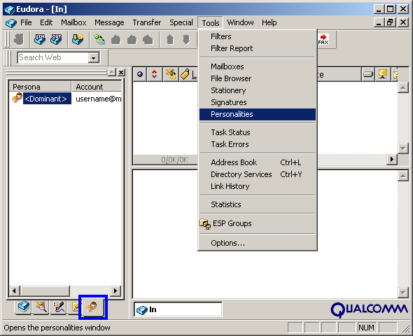Close the open Tools menu
The height and width of the screenshot is (336, 413).
coord(211,23)
